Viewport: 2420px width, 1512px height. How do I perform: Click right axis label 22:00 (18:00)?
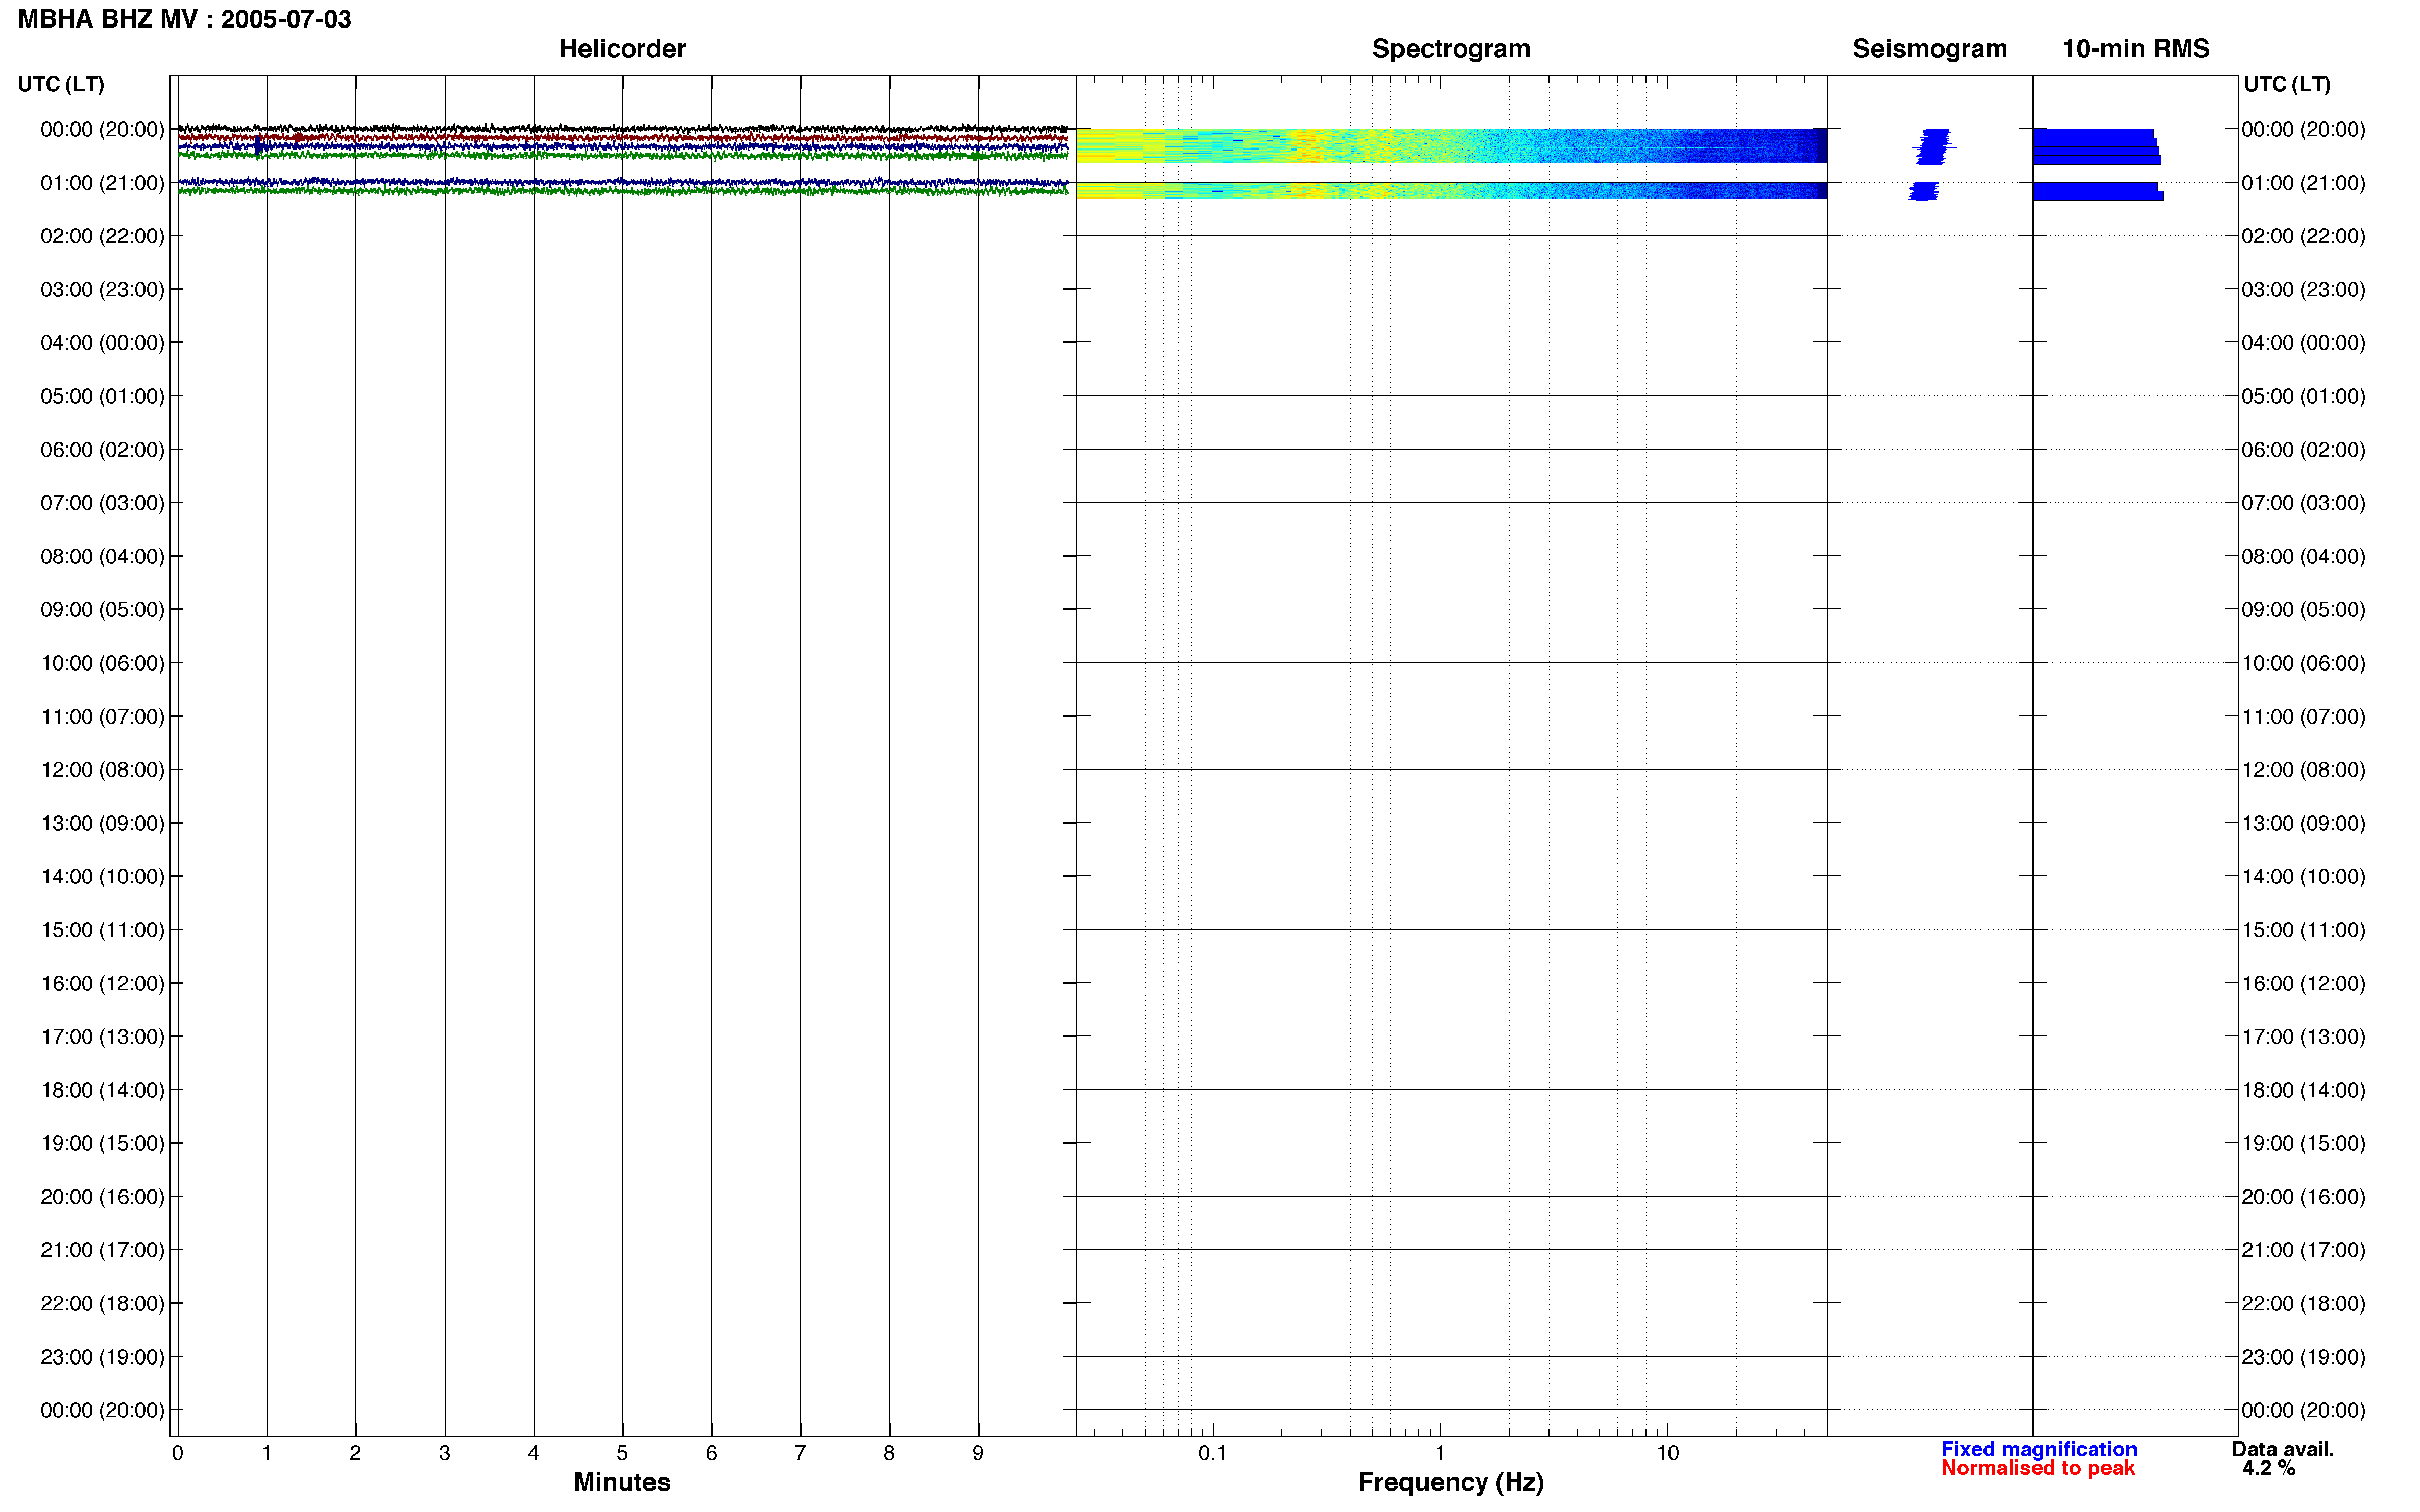(x=2303, y=1303)
